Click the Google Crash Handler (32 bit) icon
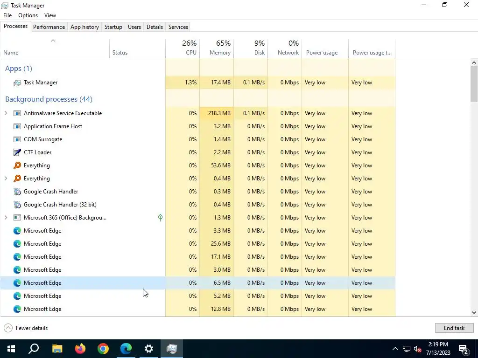The width and height of the screenshot is (478, 358). (x=17, y=205)
